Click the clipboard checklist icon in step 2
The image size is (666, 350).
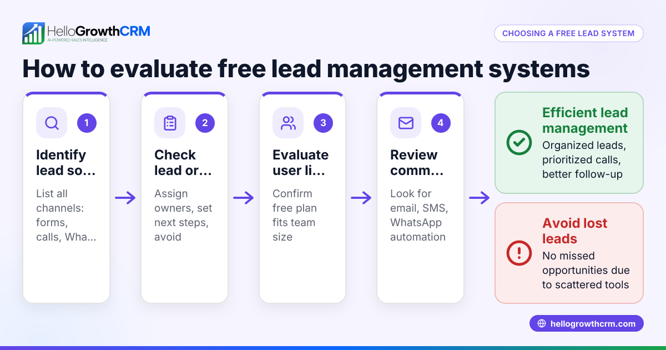point(170,123)
